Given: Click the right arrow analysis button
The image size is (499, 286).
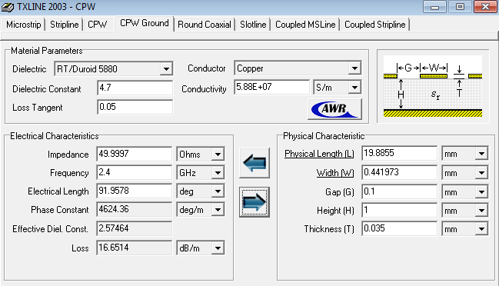Looking at the screenshot, I should coord(254,202).
